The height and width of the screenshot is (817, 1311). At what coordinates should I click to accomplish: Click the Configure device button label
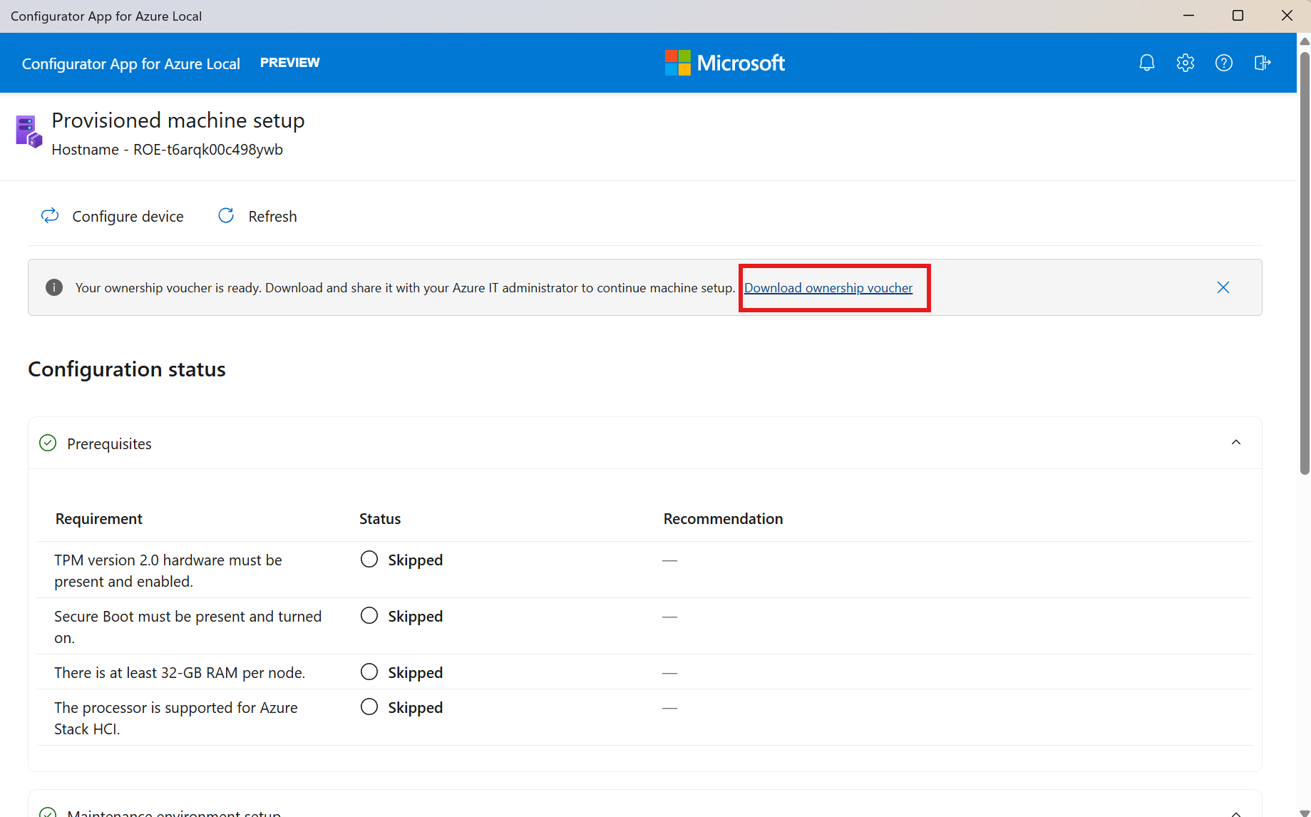pyautogui.click(x=128, y=216)
